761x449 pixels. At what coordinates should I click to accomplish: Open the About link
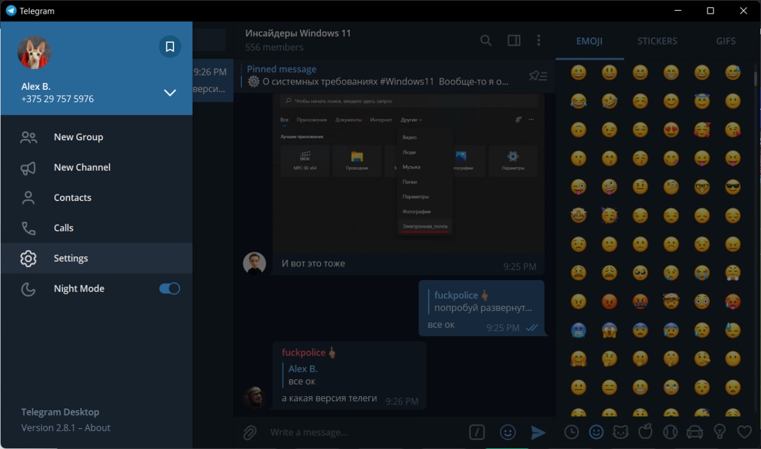98,428
